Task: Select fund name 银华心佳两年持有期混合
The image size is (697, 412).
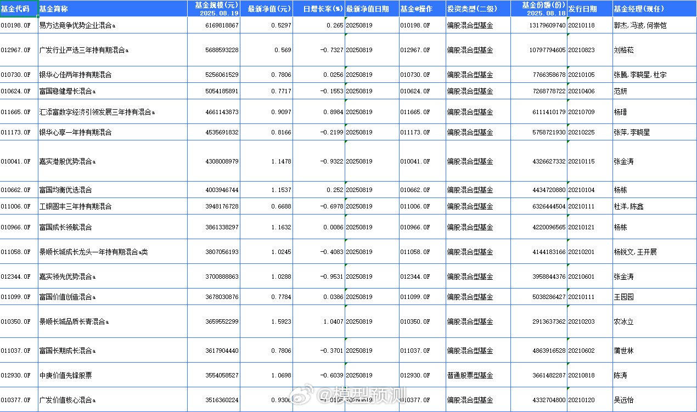Action: pyautogui.click(x=113, y=75)
